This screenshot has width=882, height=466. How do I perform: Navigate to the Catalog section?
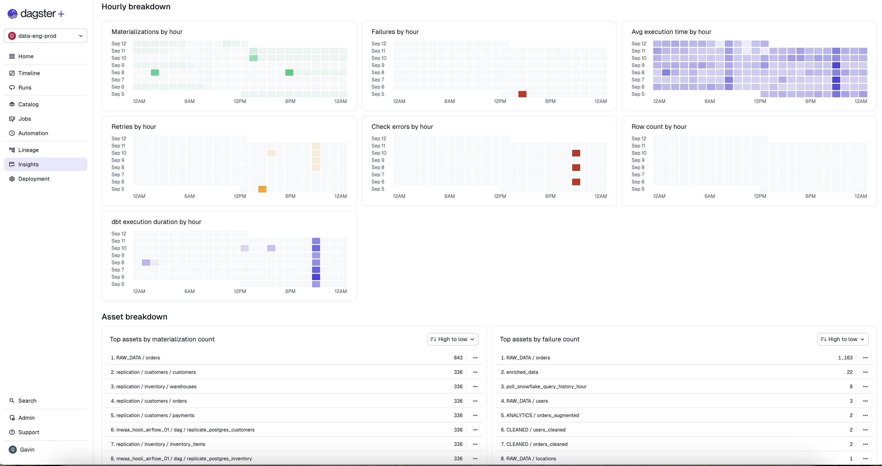click(28, 104)
